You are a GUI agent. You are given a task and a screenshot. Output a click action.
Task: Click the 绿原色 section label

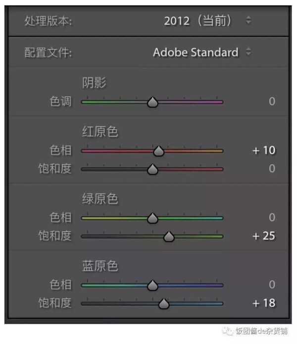pyautogui.click(x=100, y=199)
